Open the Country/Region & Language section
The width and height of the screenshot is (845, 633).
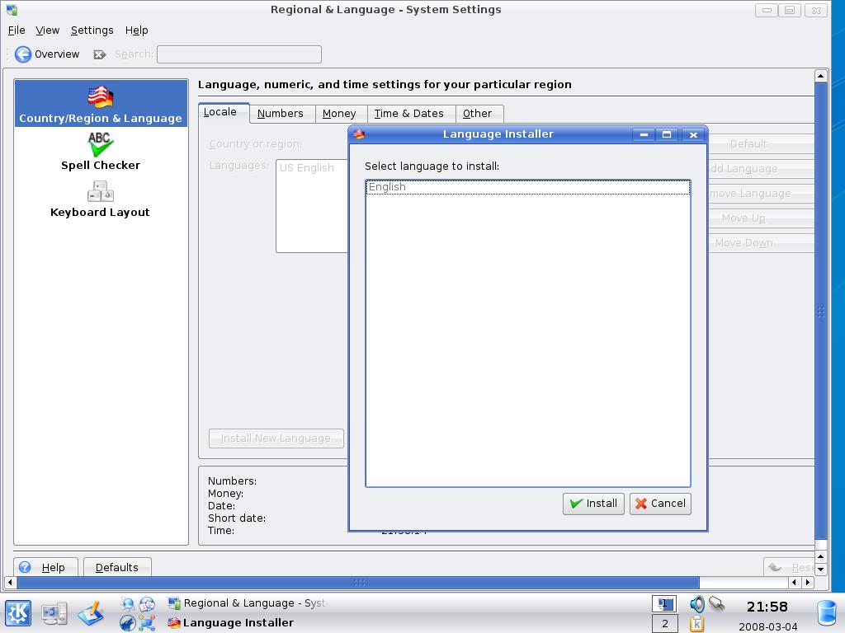click(101, 104)
